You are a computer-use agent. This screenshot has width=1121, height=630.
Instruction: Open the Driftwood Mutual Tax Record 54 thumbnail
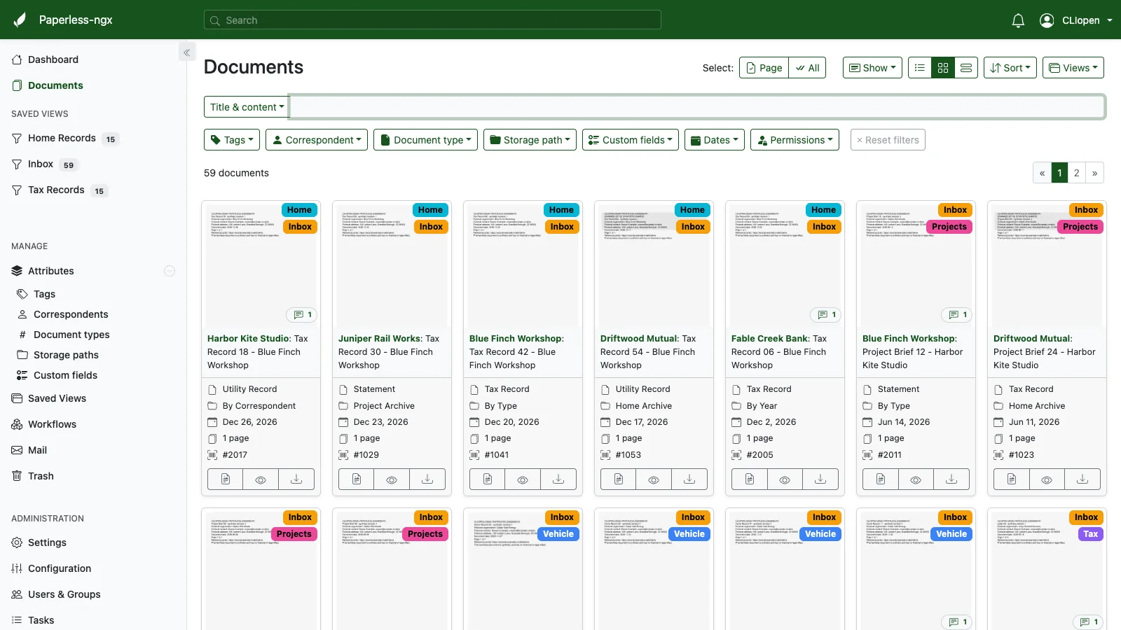(654, 265)
